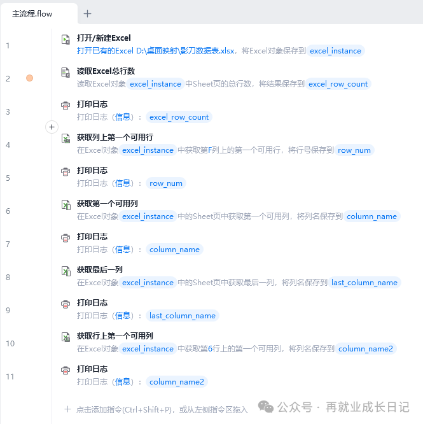The height and width of the screenshot is (424, 423).
Task: Insert instruction with circled plus button
Action: 52,127
